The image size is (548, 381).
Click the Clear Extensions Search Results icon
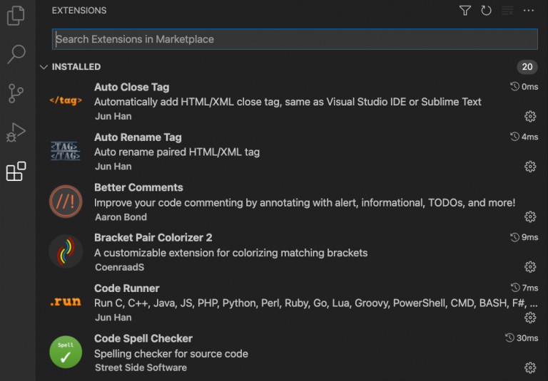pos(507,11)
